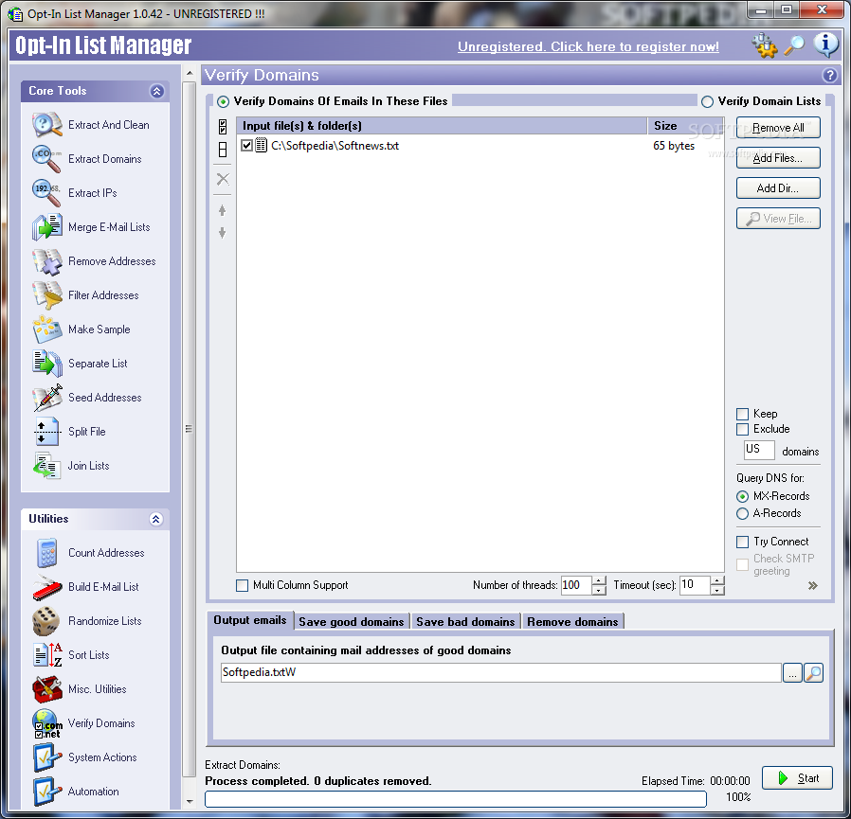Uncheck all files with the empty box icon

point(223,150)
